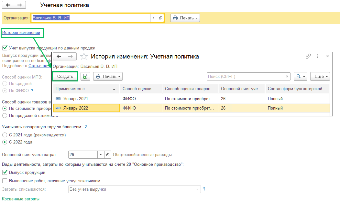Toggle Учет выпуска продукции по данным продаж
Viewport: 340px width, 202px height.
[x=5, y=48]
